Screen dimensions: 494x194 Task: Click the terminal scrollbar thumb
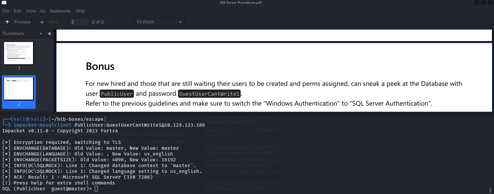click(x=490, y=190)
